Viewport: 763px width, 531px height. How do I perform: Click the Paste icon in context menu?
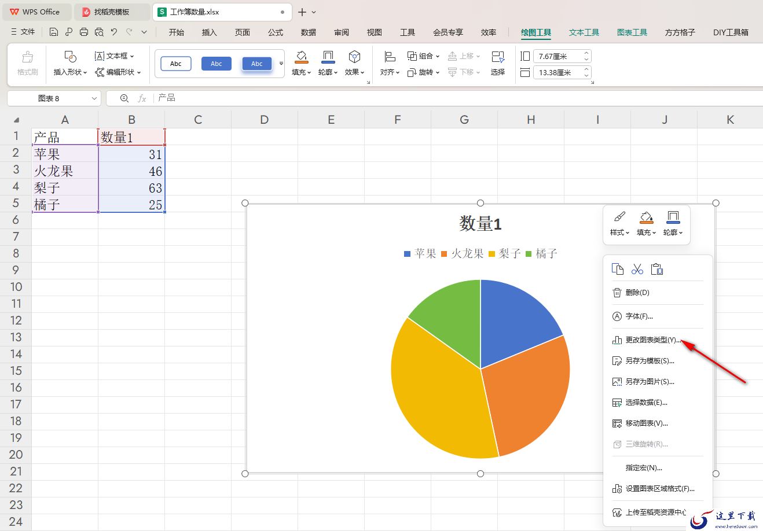pos(657,269)
